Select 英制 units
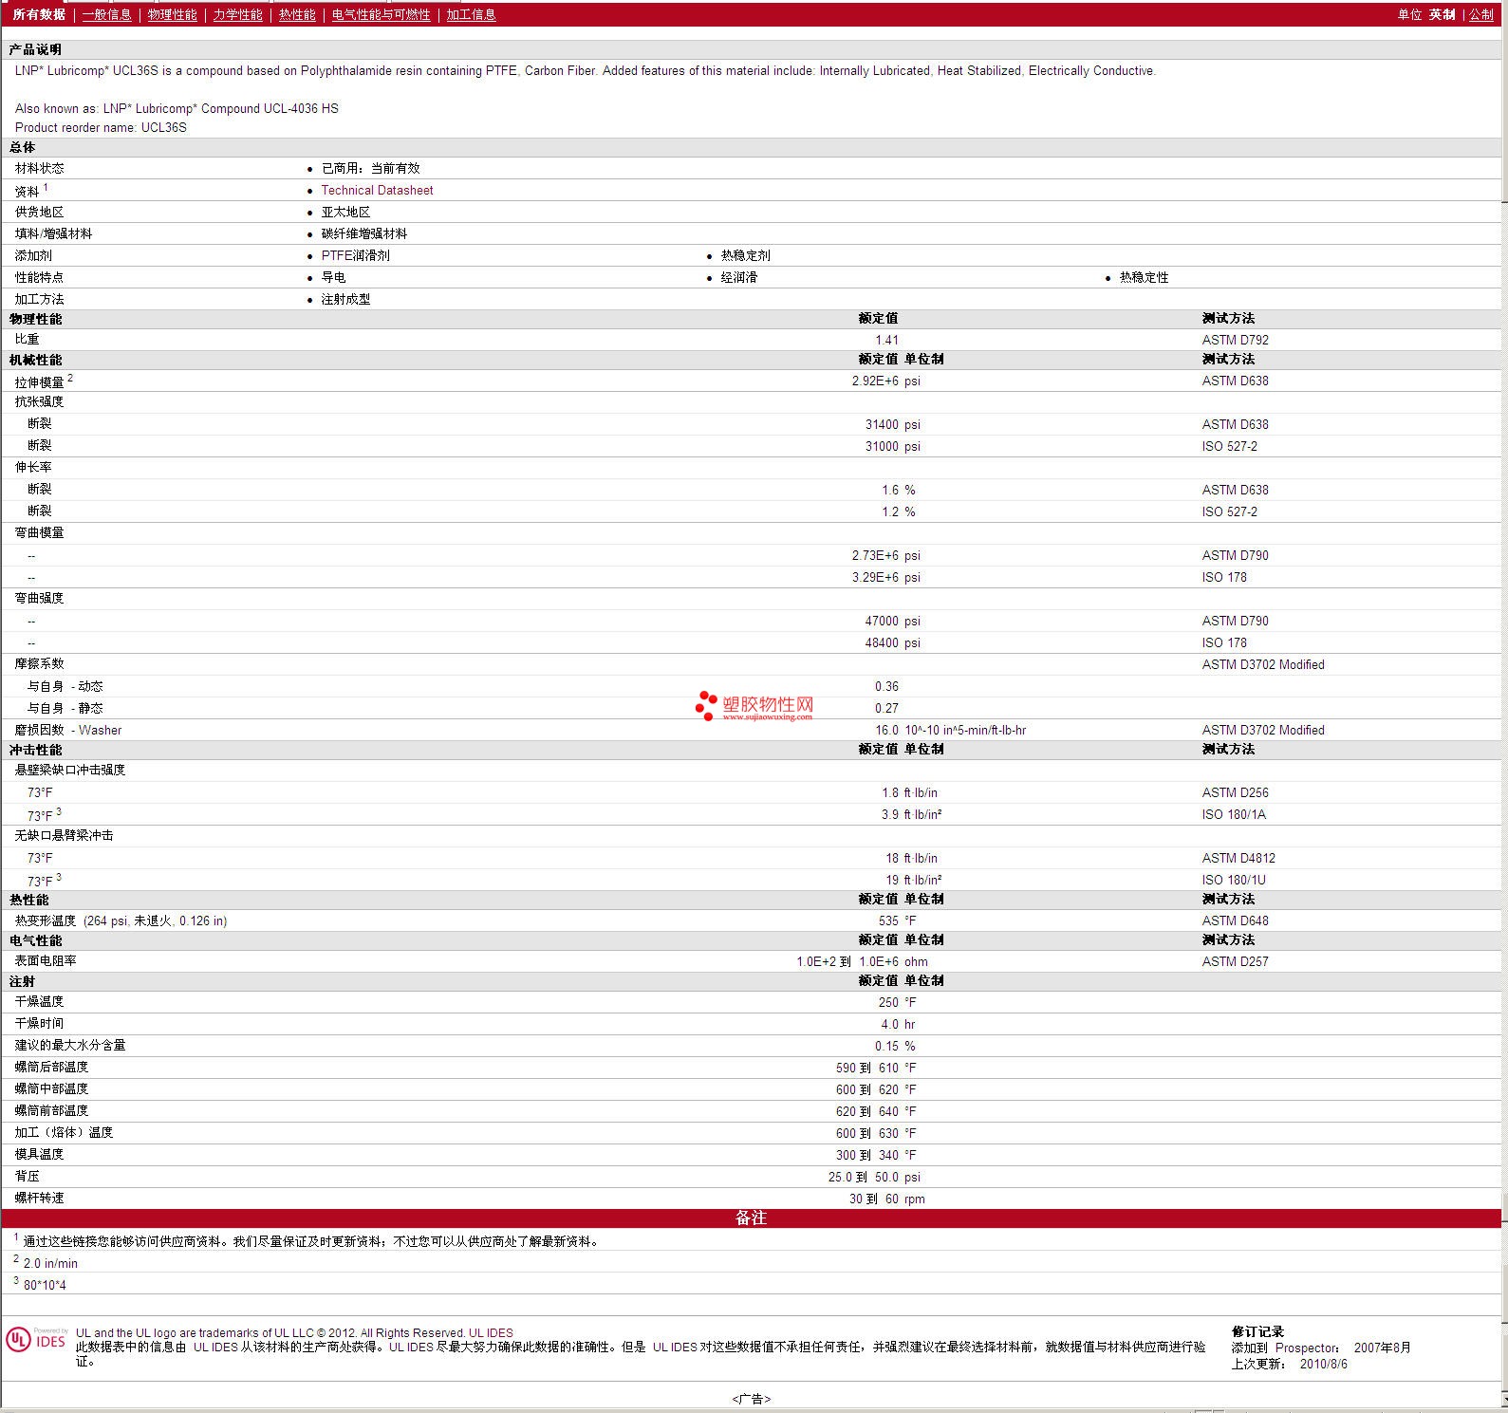1508x1413 pixels. coord(1442,14)
